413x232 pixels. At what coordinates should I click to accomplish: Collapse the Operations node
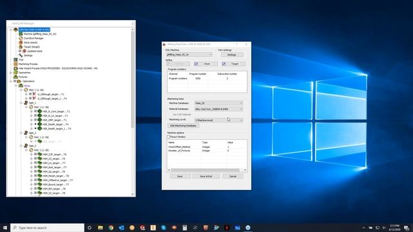coord(11,81)
